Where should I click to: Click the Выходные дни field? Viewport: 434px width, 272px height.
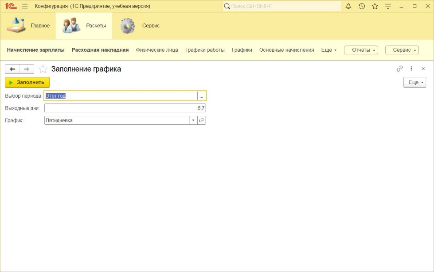tap(125, 108)
